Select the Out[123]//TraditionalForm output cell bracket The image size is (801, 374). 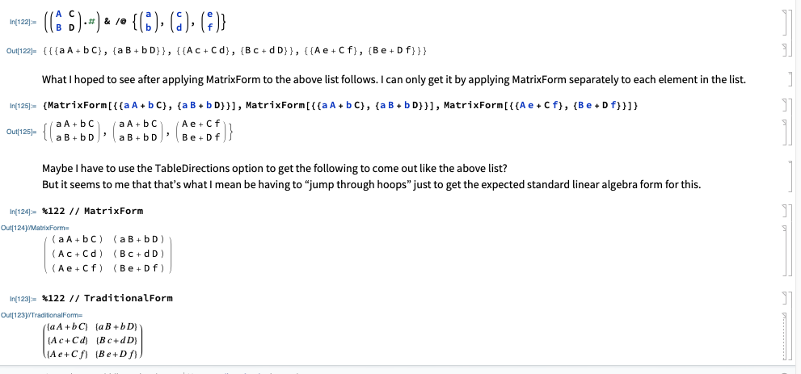pos(784,336)
